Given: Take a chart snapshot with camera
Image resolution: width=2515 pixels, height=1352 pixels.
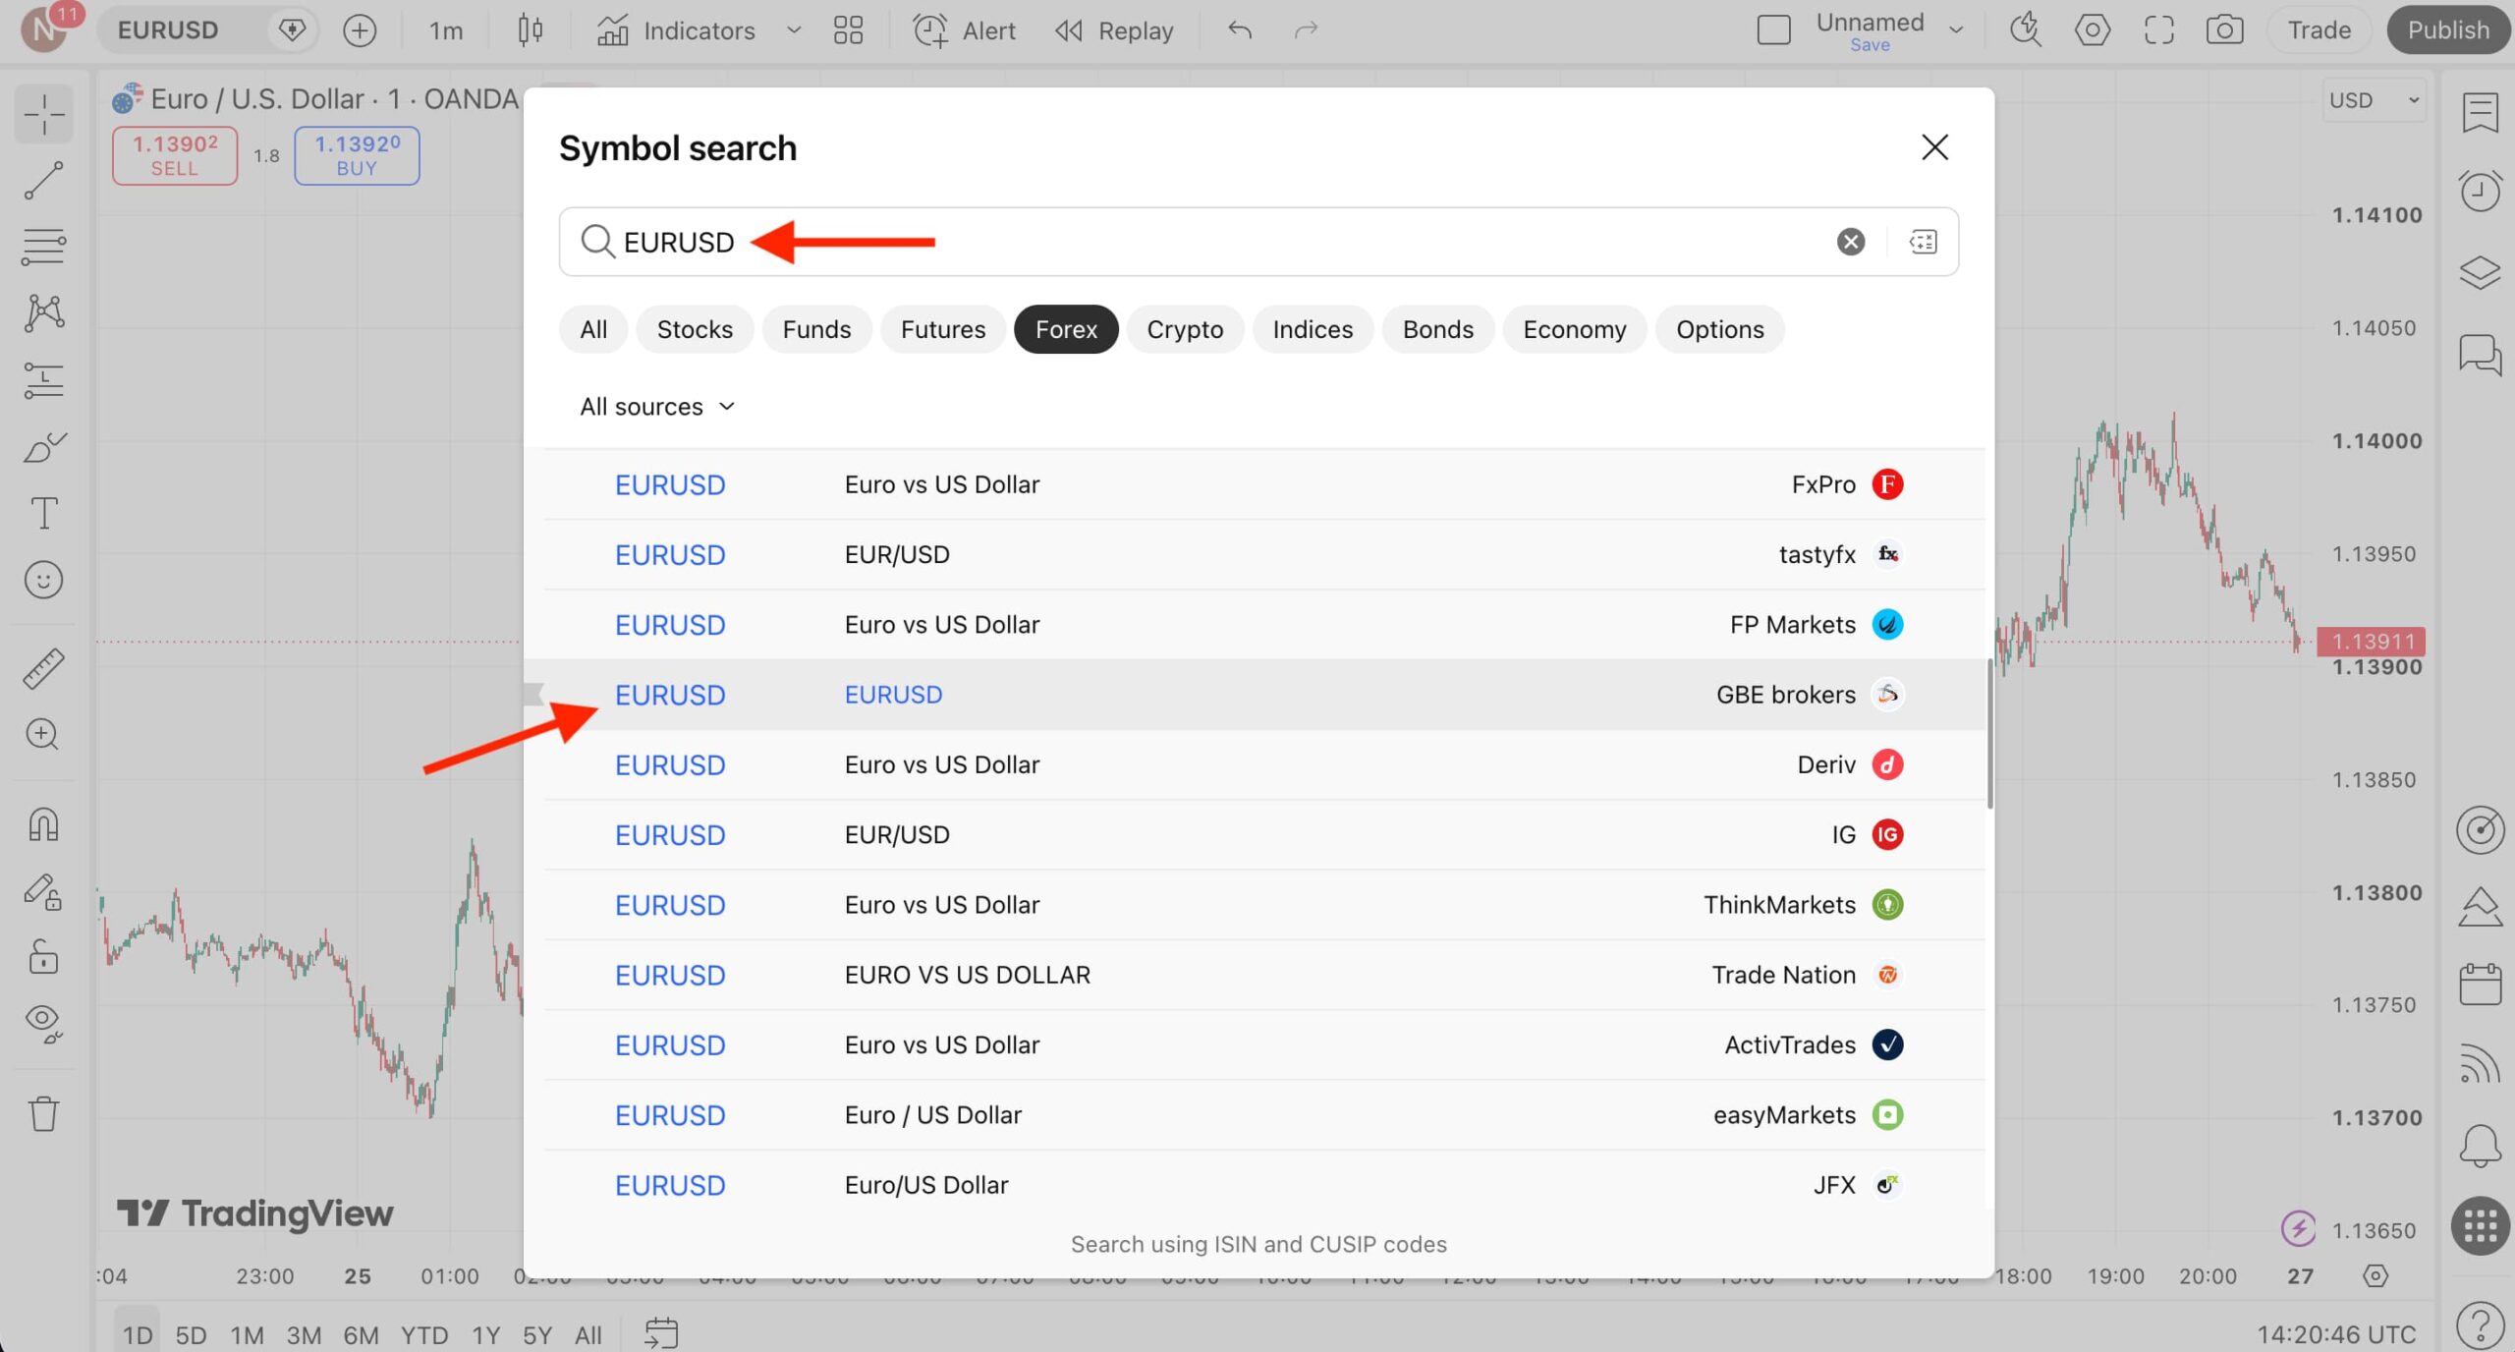Looking at the screenshot, I should point(2224,30).
